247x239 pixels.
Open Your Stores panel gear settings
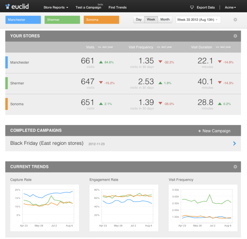click(235, 36)
